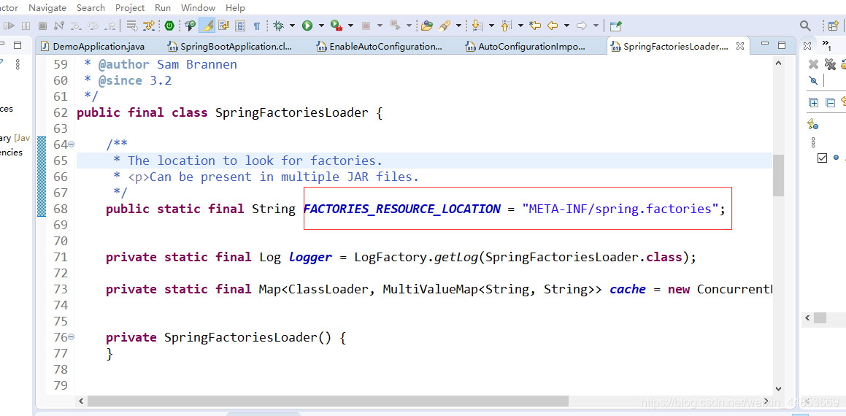The image size is (846, 416).
Task: Open the Debug dropdown arrow
Action: [292, 26]
